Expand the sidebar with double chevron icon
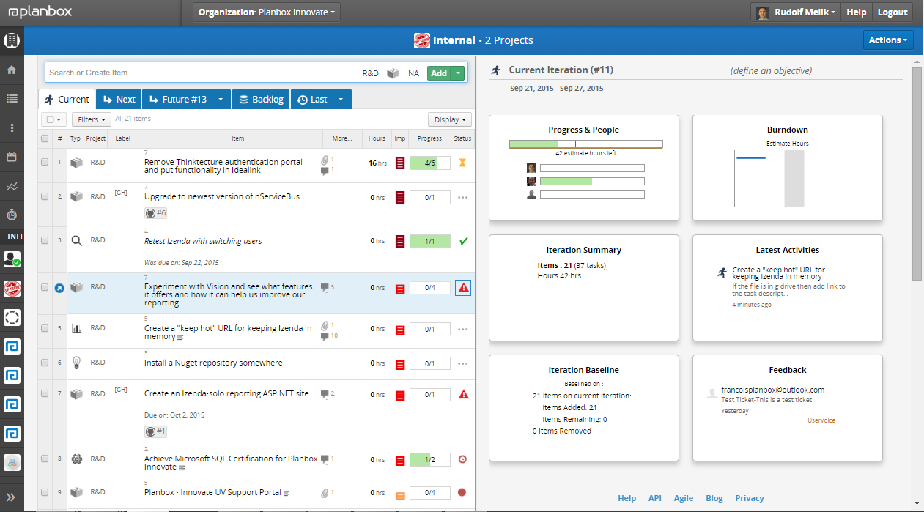 coord(12,497)
